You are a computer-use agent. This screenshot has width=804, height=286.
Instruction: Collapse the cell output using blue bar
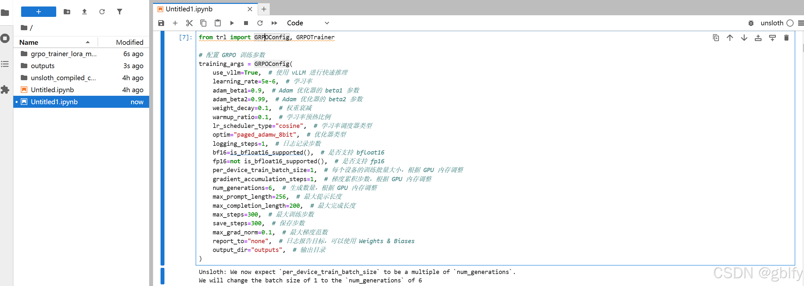pyautogui.click(x=162, y=277)
